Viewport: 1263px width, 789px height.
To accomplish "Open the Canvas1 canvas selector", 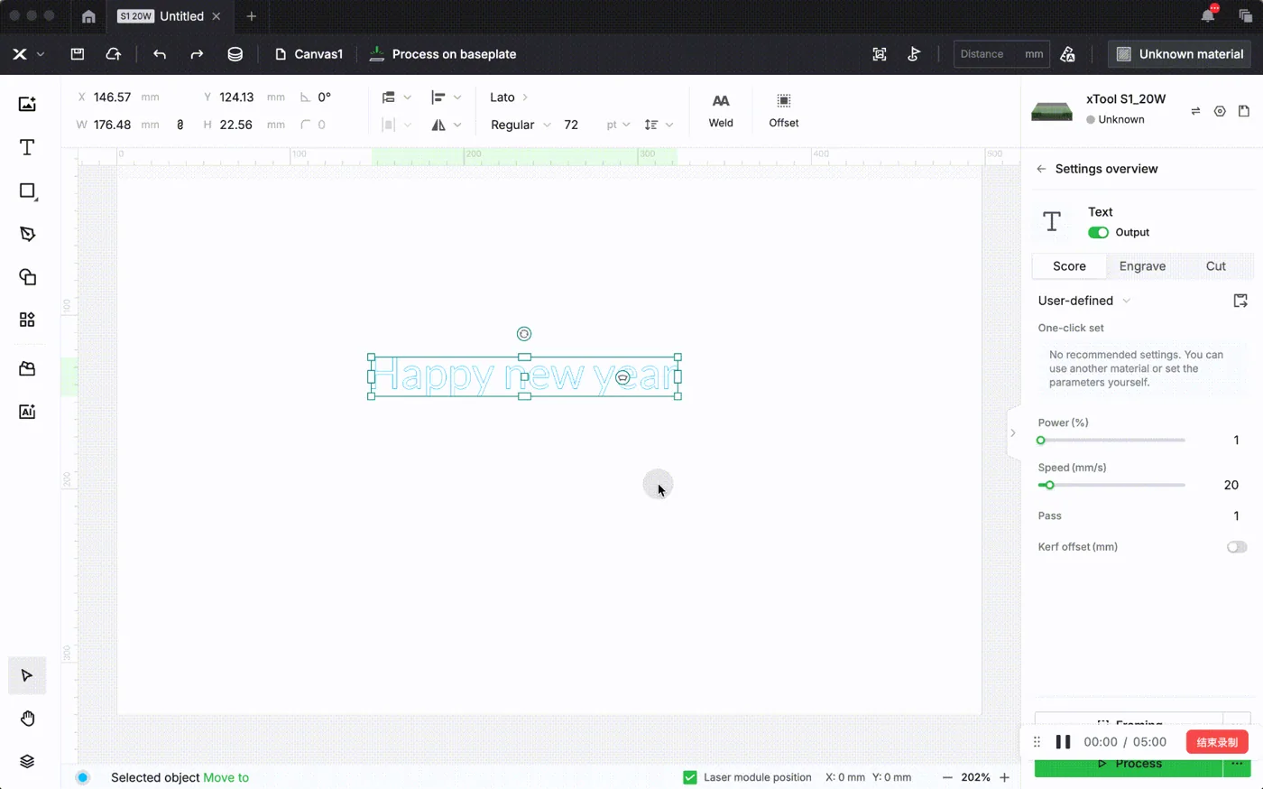I will point(309,54).
